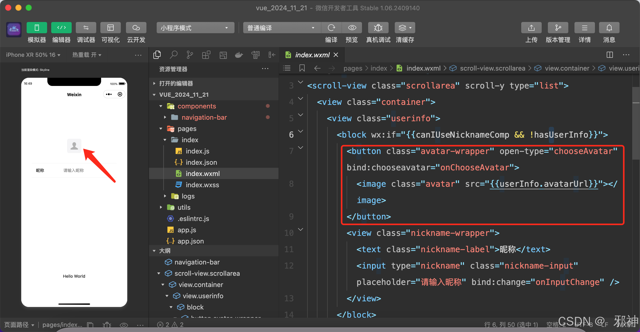Viewport: 640px width, 332px height.
Task: Toggle the editor panel button
Action: point(61,28)
